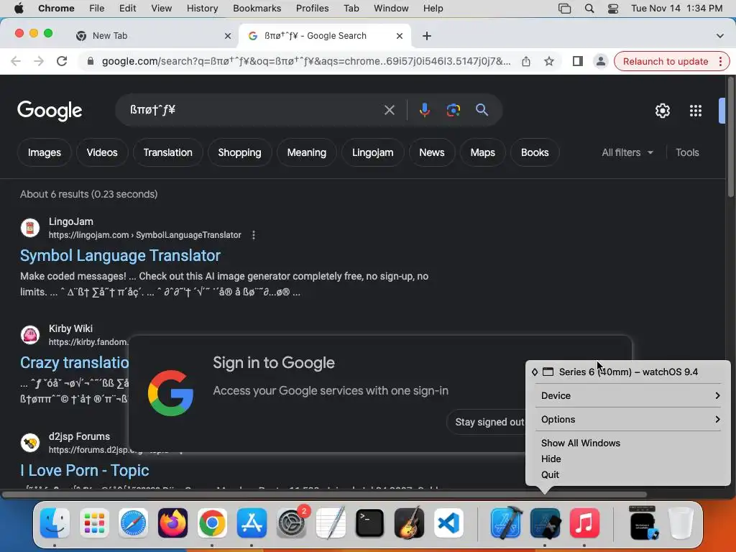Go back to previous page

pos(16,61)
